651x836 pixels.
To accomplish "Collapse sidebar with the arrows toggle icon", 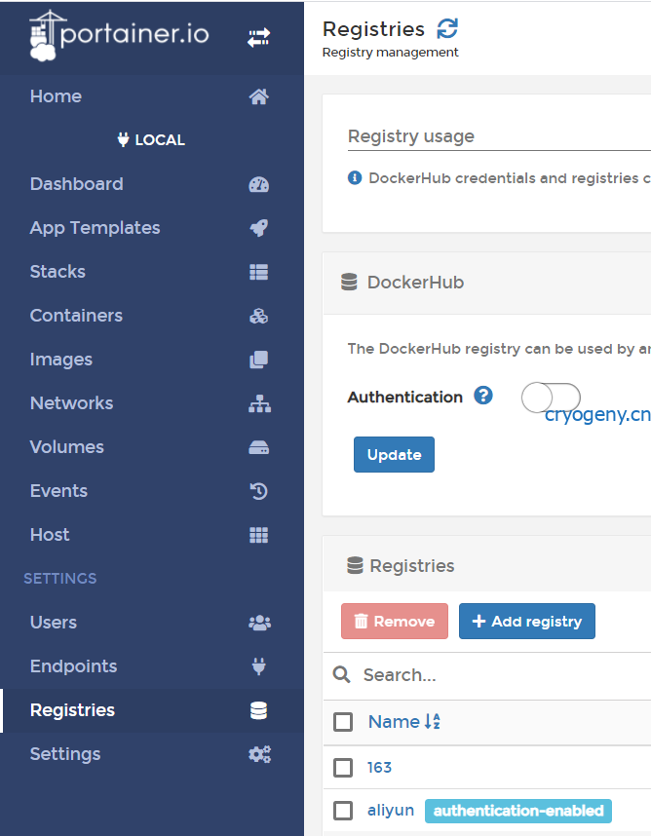I will click(258, 38).
